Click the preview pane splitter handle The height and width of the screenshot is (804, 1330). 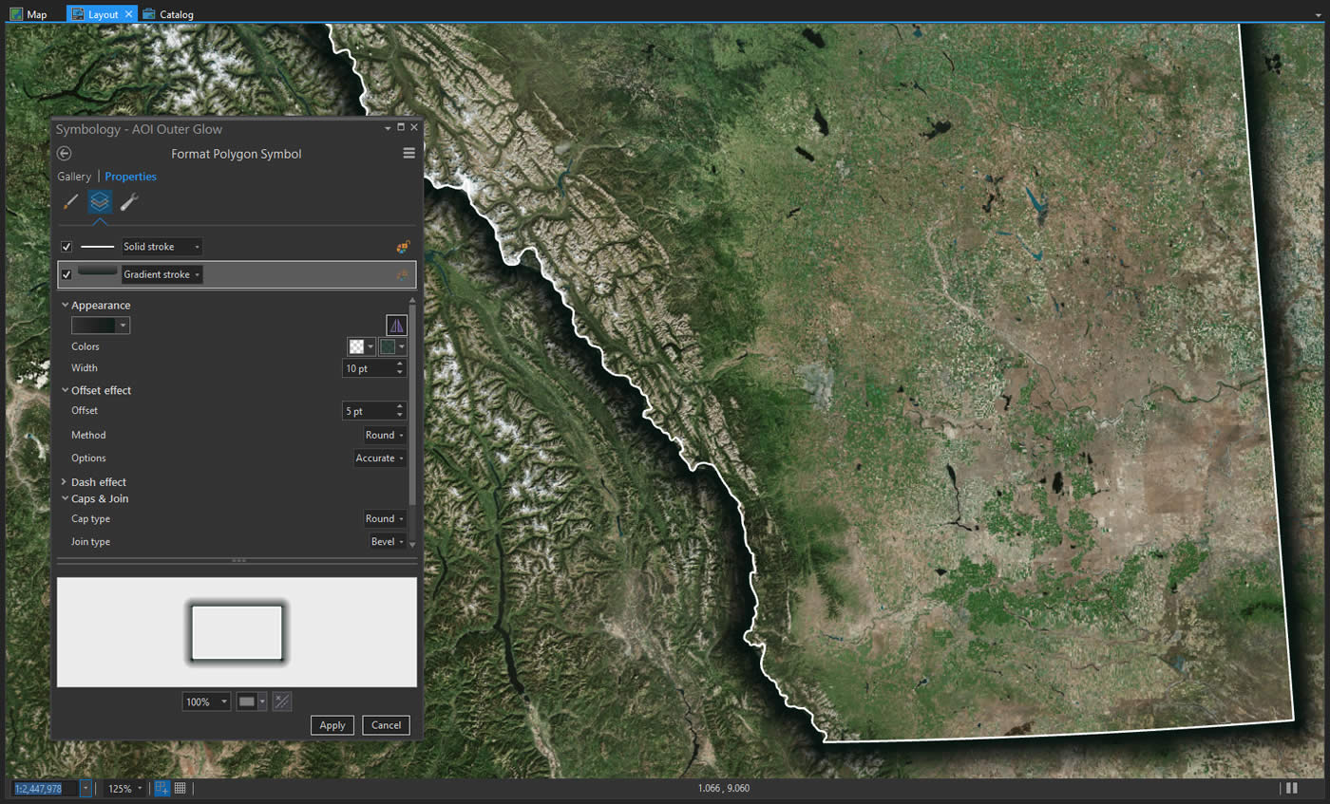coord(237,561)
